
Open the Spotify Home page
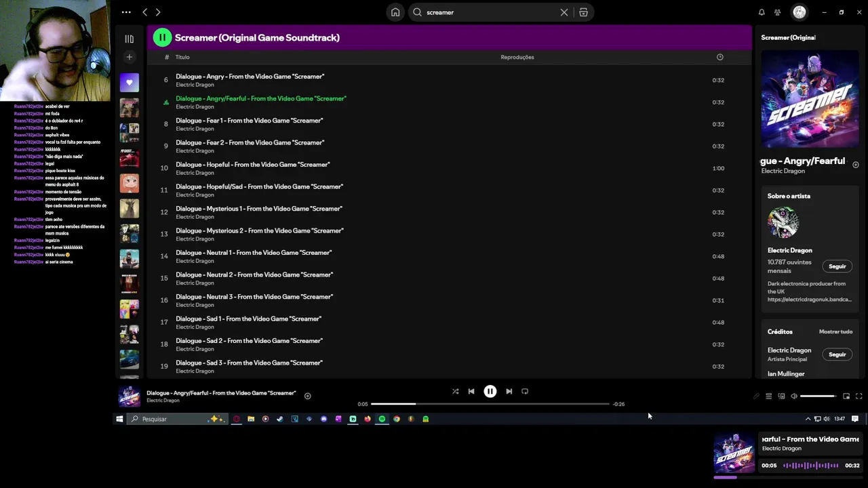click(395, 12)
